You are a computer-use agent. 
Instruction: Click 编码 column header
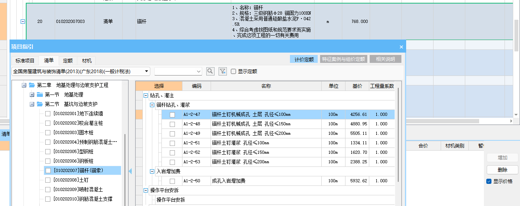click(197, 86)
